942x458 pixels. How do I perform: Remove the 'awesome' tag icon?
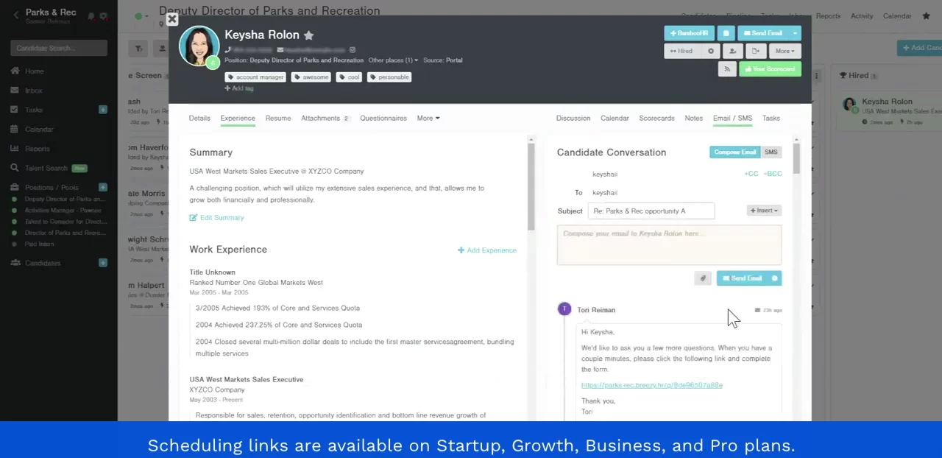tap(298, 77)
